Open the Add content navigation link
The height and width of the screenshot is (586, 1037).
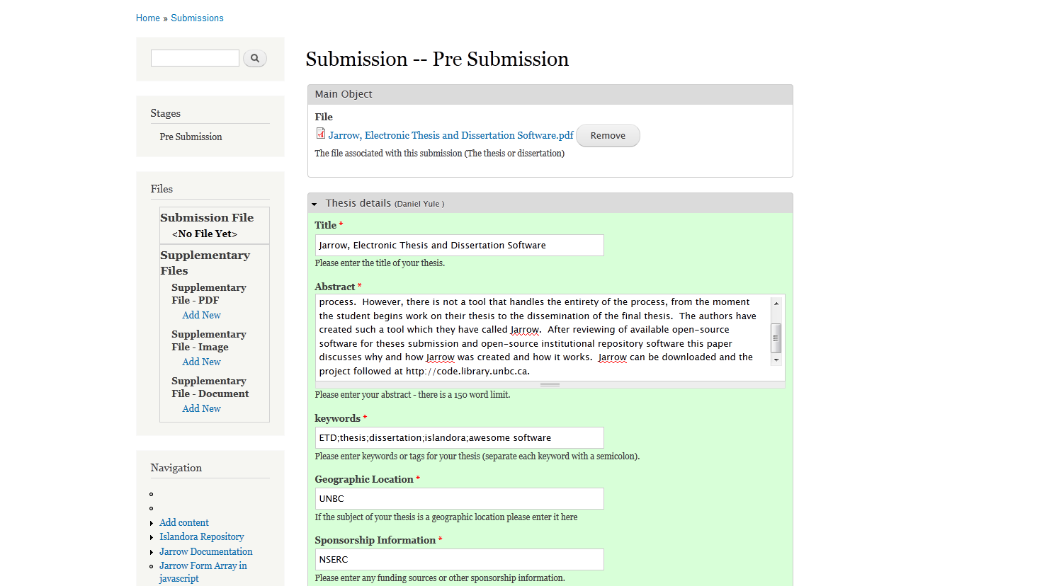(184, 522)
